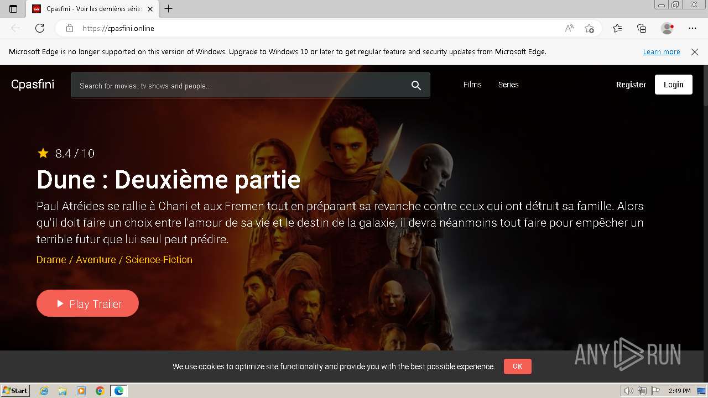Open the Science-Fiction genre link
This screenshot has height=398, width=708.
[159, 260]
